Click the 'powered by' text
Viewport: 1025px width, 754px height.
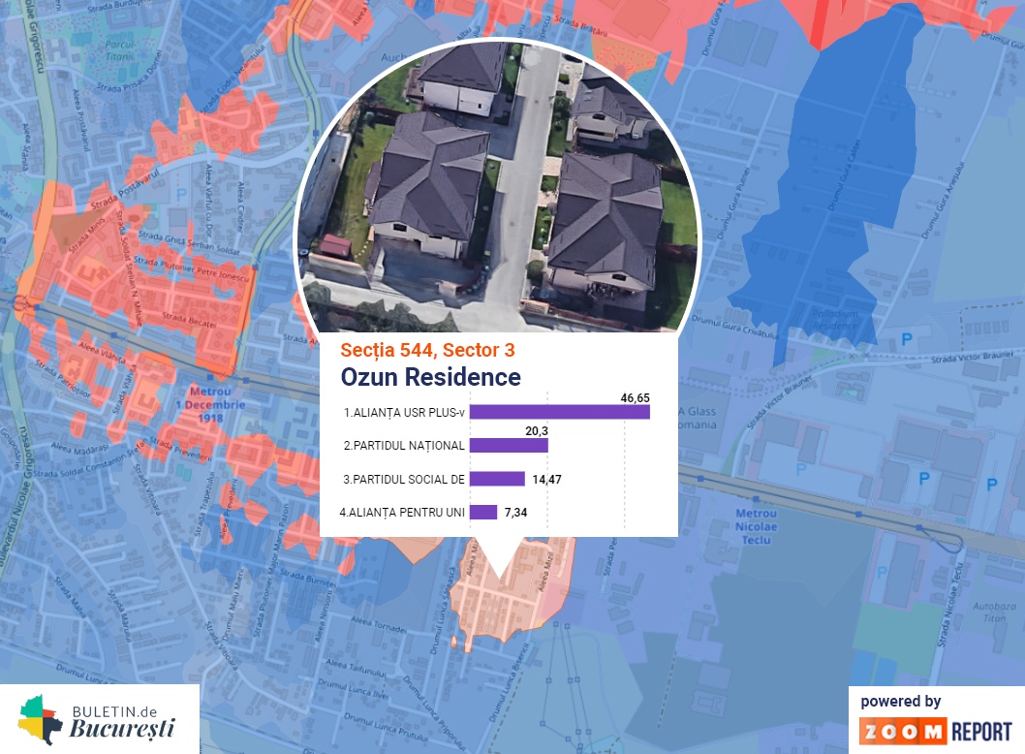(900, 701)
